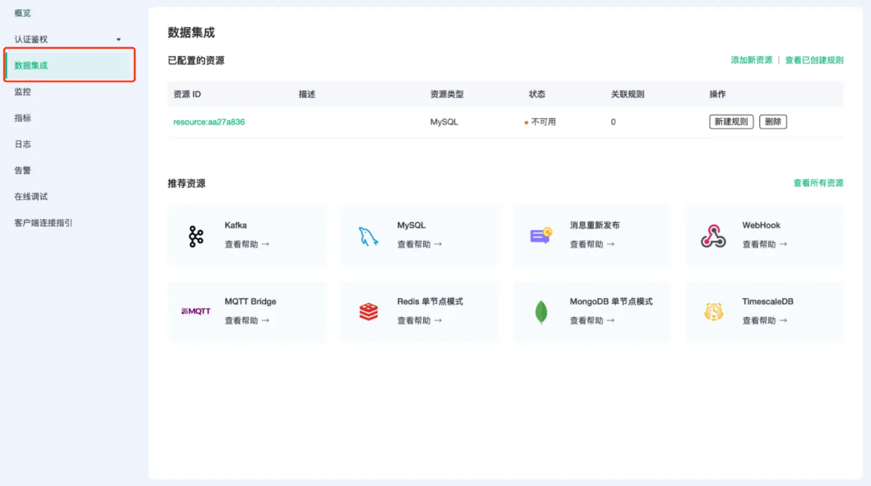871x486 pixels.
Task: Click 查看帮助 under Kafka
Action: click(247, 244)
